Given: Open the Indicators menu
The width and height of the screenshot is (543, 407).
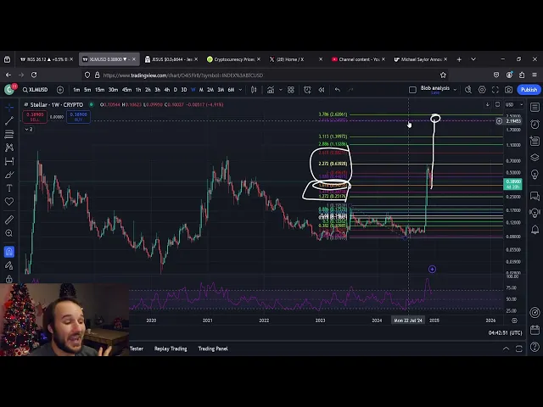Looking at the screenshot, I should point(271,90).
